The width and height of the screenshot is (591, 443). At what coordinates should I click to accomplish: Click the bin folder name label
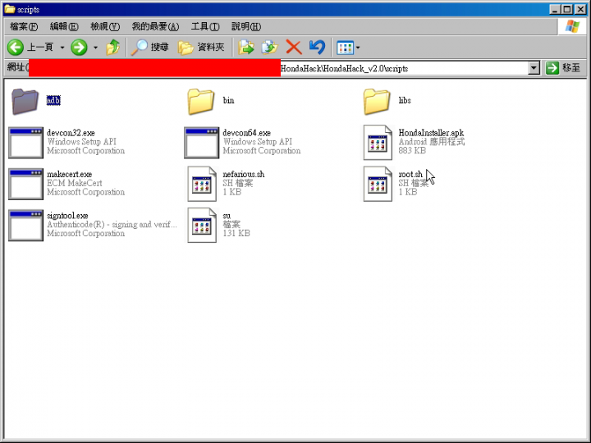pos(228,100)
